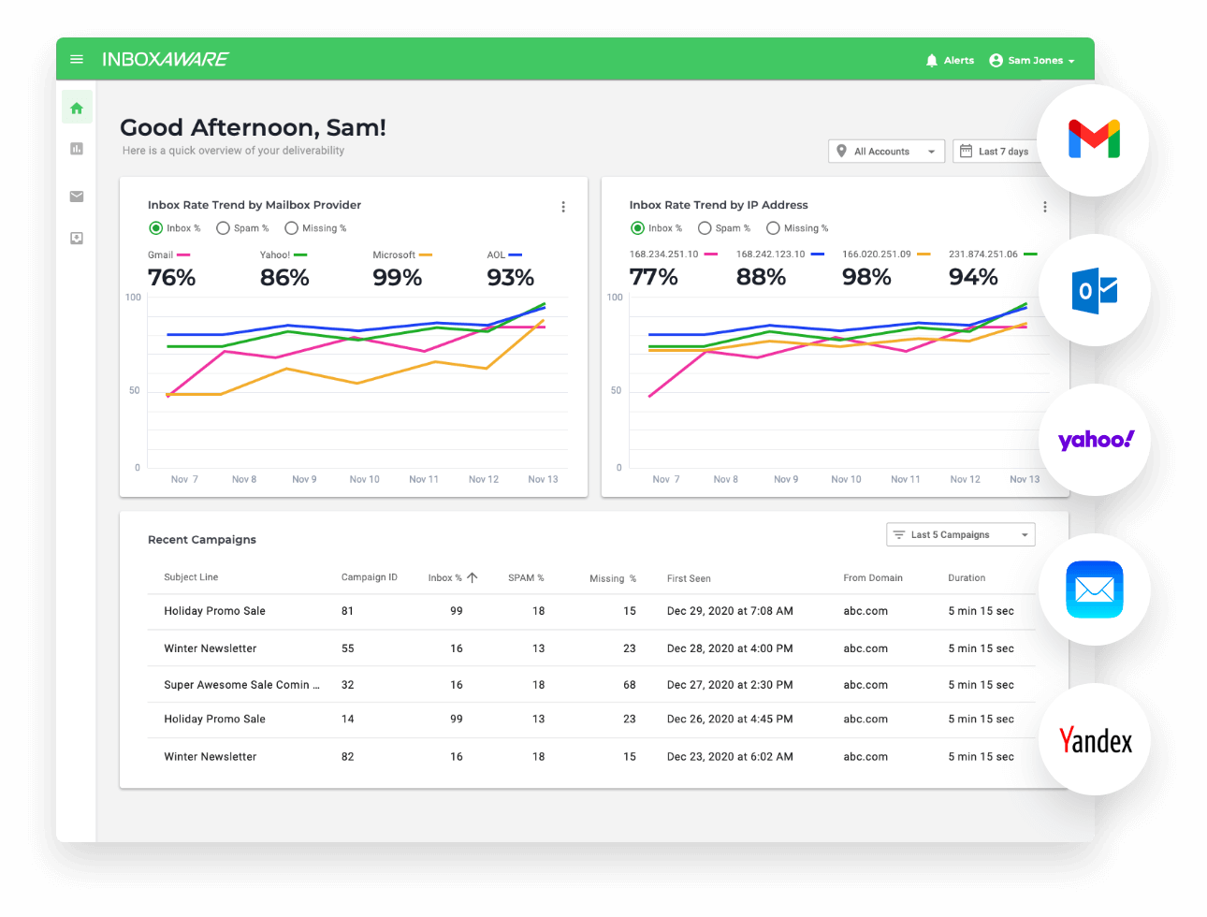Click the Alerts bell icon
The width and height of the screenshot is (1207, 917).
pos(932,61)
